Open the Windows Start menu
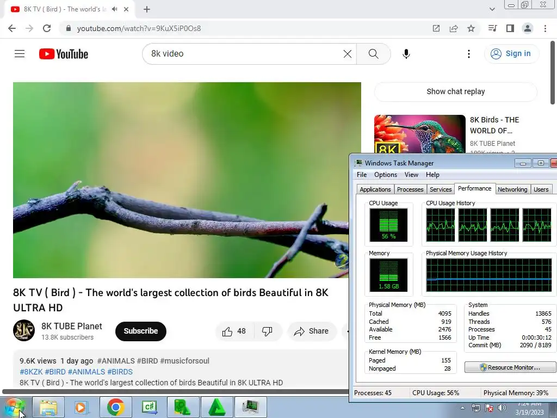The image size is (557, 418). (x=15, y=407)
